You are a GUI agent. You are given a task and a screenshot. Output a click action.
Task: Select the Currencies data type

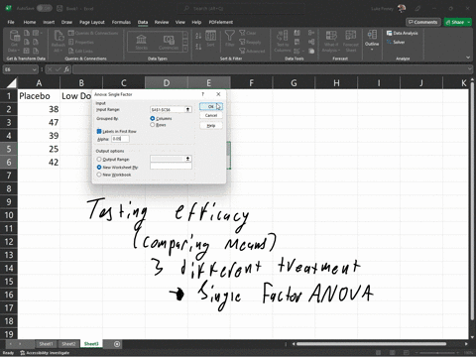point(169,42)
